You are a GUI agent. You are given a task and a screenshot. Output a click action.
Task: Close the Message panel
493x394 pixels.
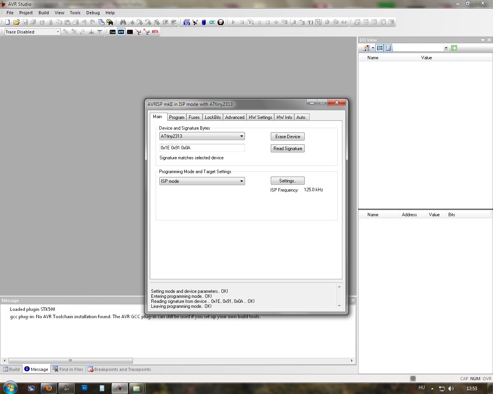(x=353, y=301)
